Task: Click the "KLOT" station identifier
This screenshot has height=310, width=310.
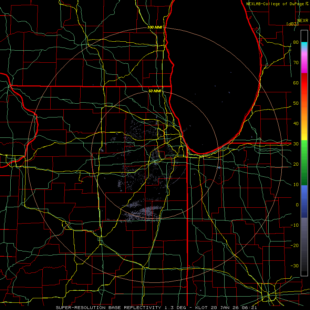Action: tap(201, 308)
